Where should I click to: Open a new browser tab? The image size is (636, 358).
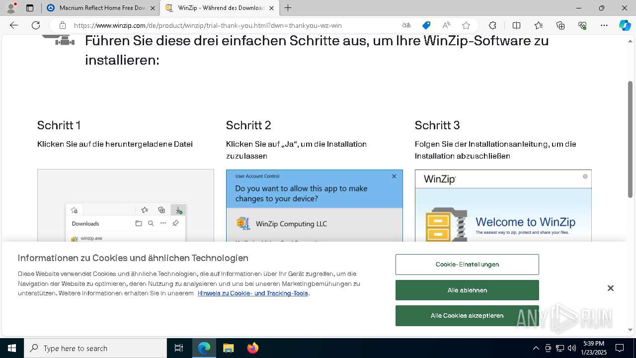pyautogui.click(x=288, y=8)
